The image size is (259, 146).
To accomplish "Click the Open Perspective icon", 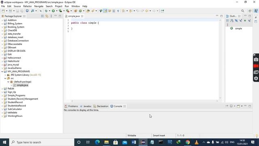I will [250, 11].
